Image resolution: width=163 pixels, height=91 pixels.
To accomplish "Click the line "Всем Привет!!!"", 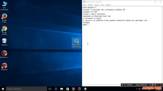I will click(89, 8).
